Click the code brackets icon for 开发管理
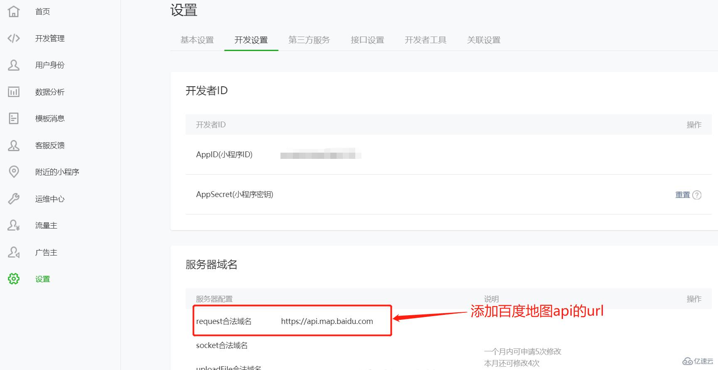This screenshot has width=718, height=370. coord(14,38)
